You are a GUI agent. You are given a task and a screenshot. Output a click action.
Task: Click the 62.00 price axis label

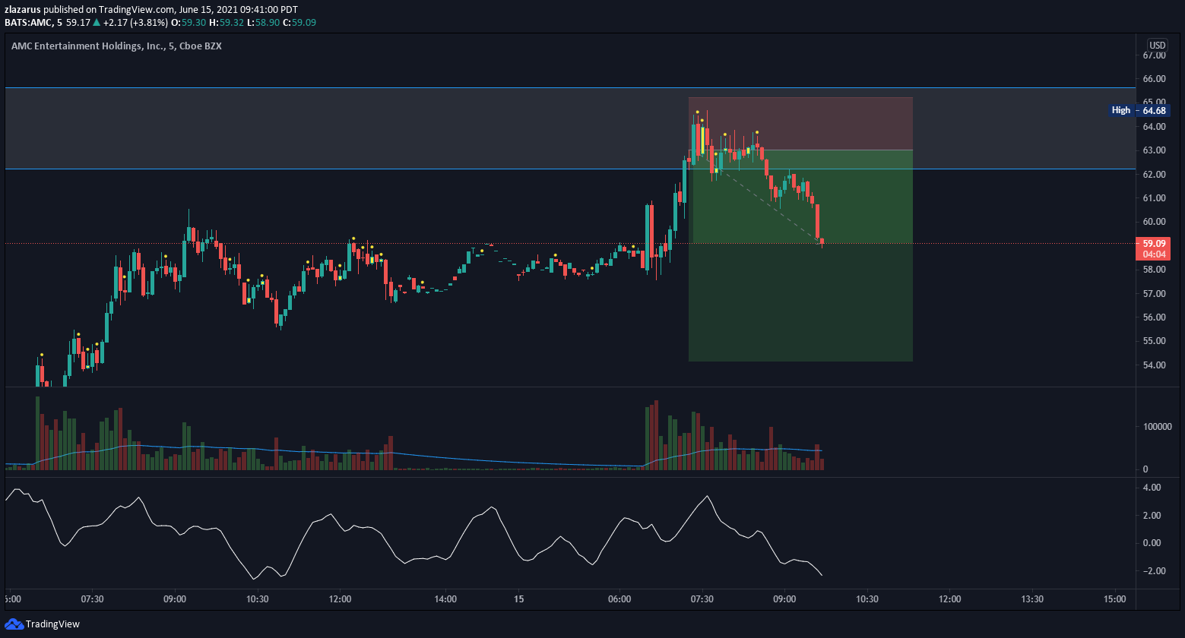[1154, 175]
